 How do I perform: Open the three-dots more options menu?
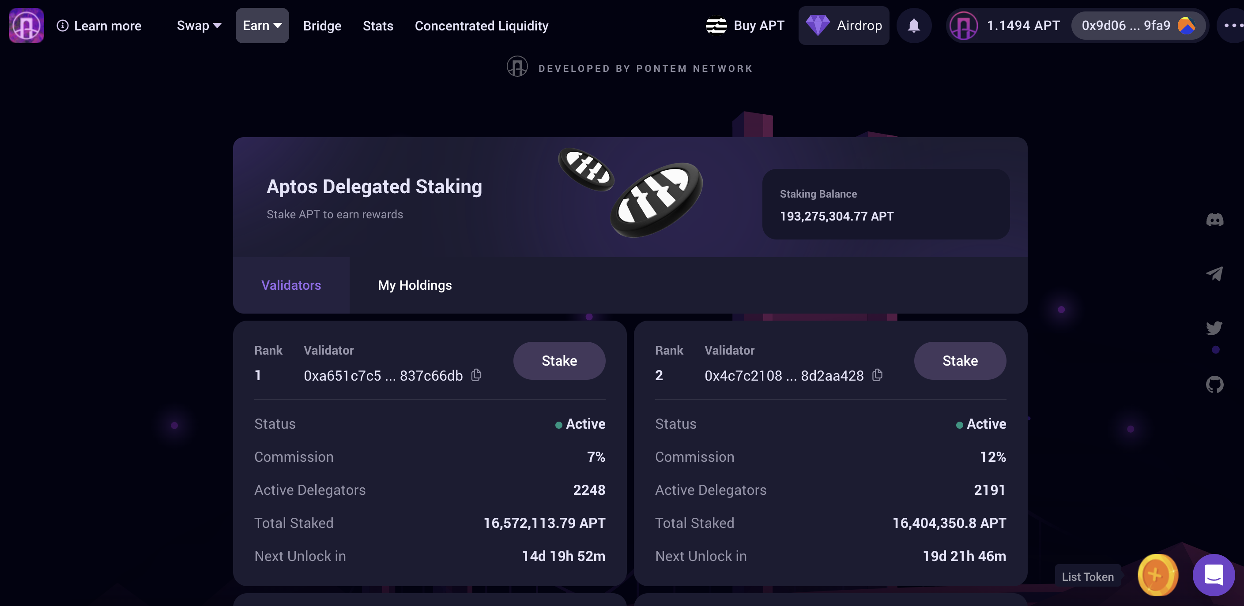click(1233, 26)
